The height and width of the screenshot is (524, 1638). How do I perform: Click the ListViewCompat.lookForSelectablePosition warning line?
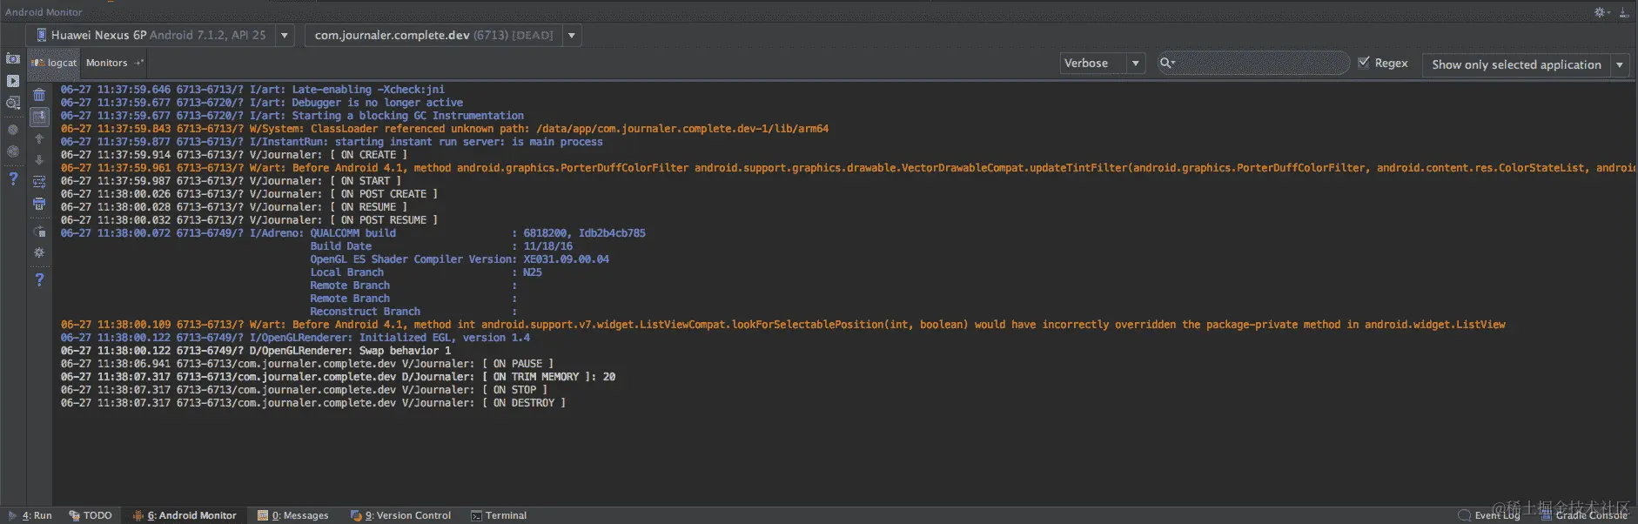(x=783, y=325)
